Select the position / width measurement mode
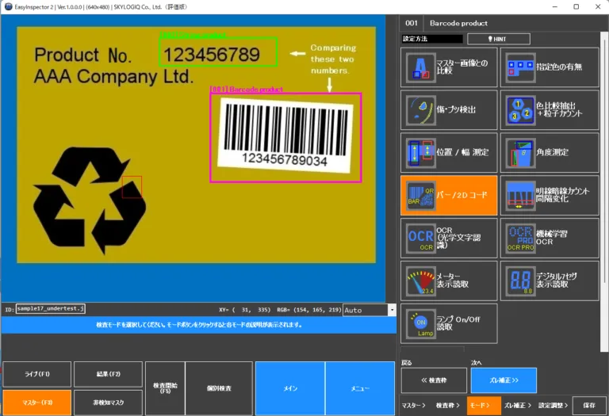This screenshot has height=416, width=609. click(449, 152)
